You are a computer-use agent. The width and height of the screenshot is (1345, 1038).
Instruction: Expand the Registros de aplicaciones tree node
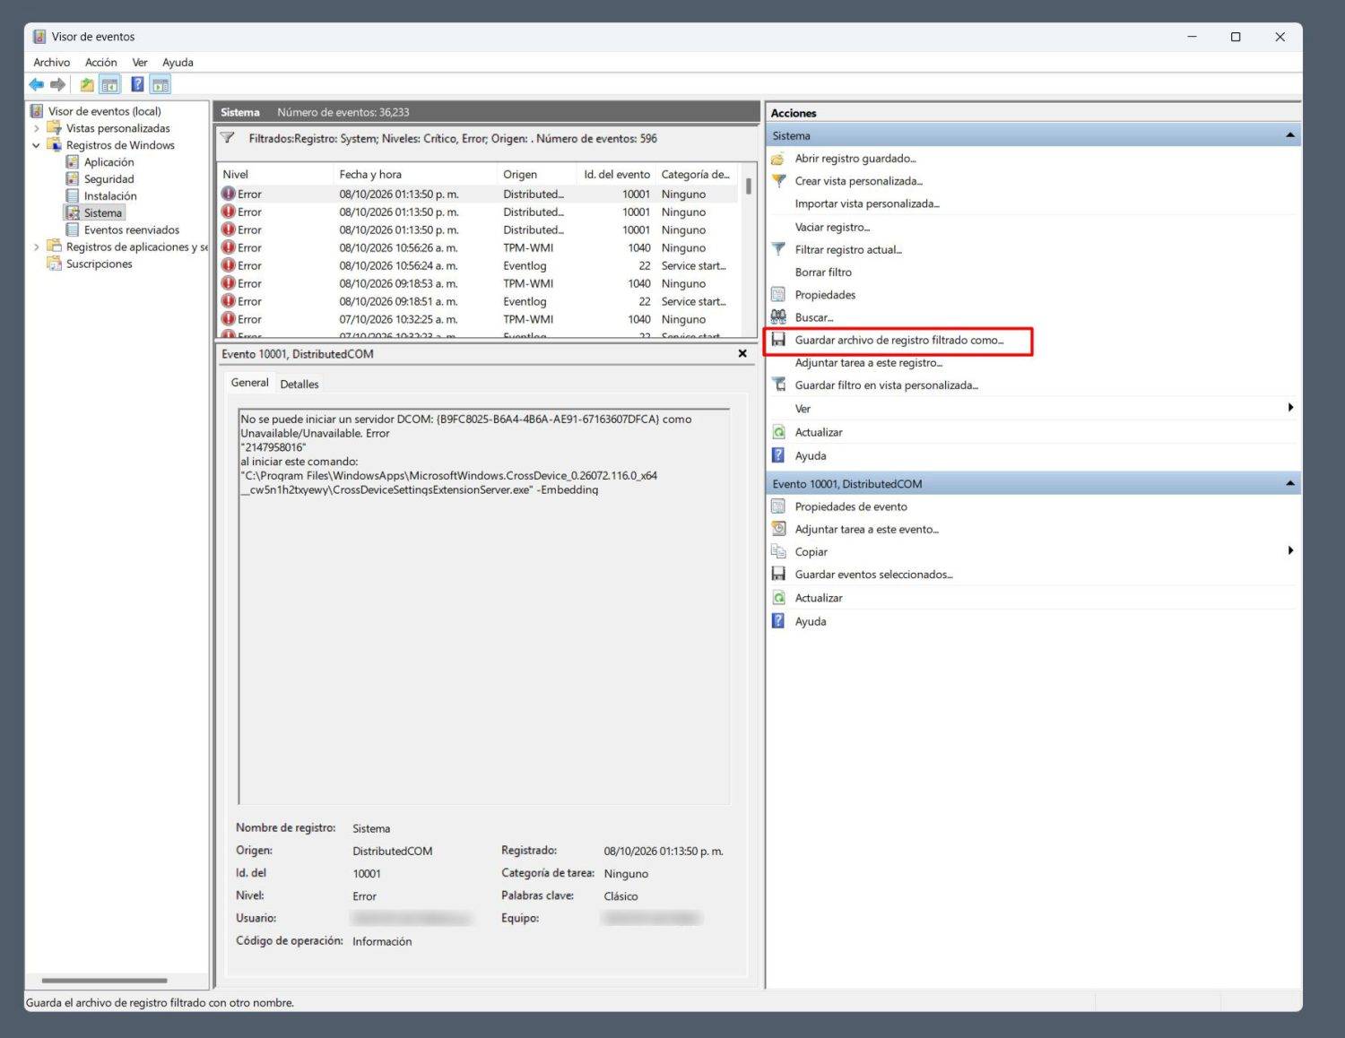(x=36, y=247)
